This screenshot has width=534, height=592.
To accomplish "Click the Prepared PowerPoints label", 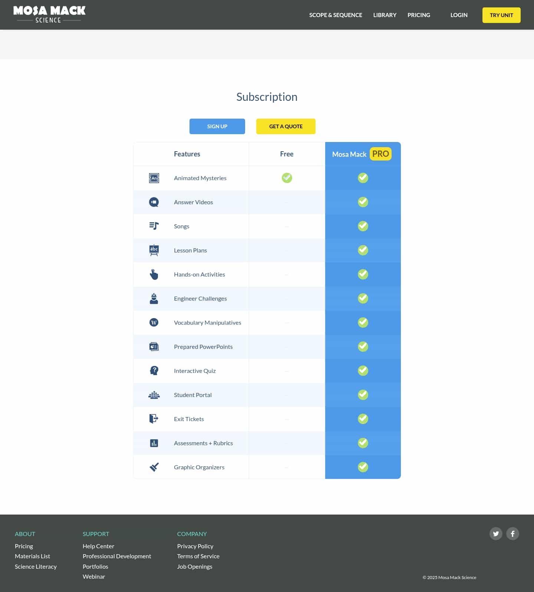I will (203, 347).
